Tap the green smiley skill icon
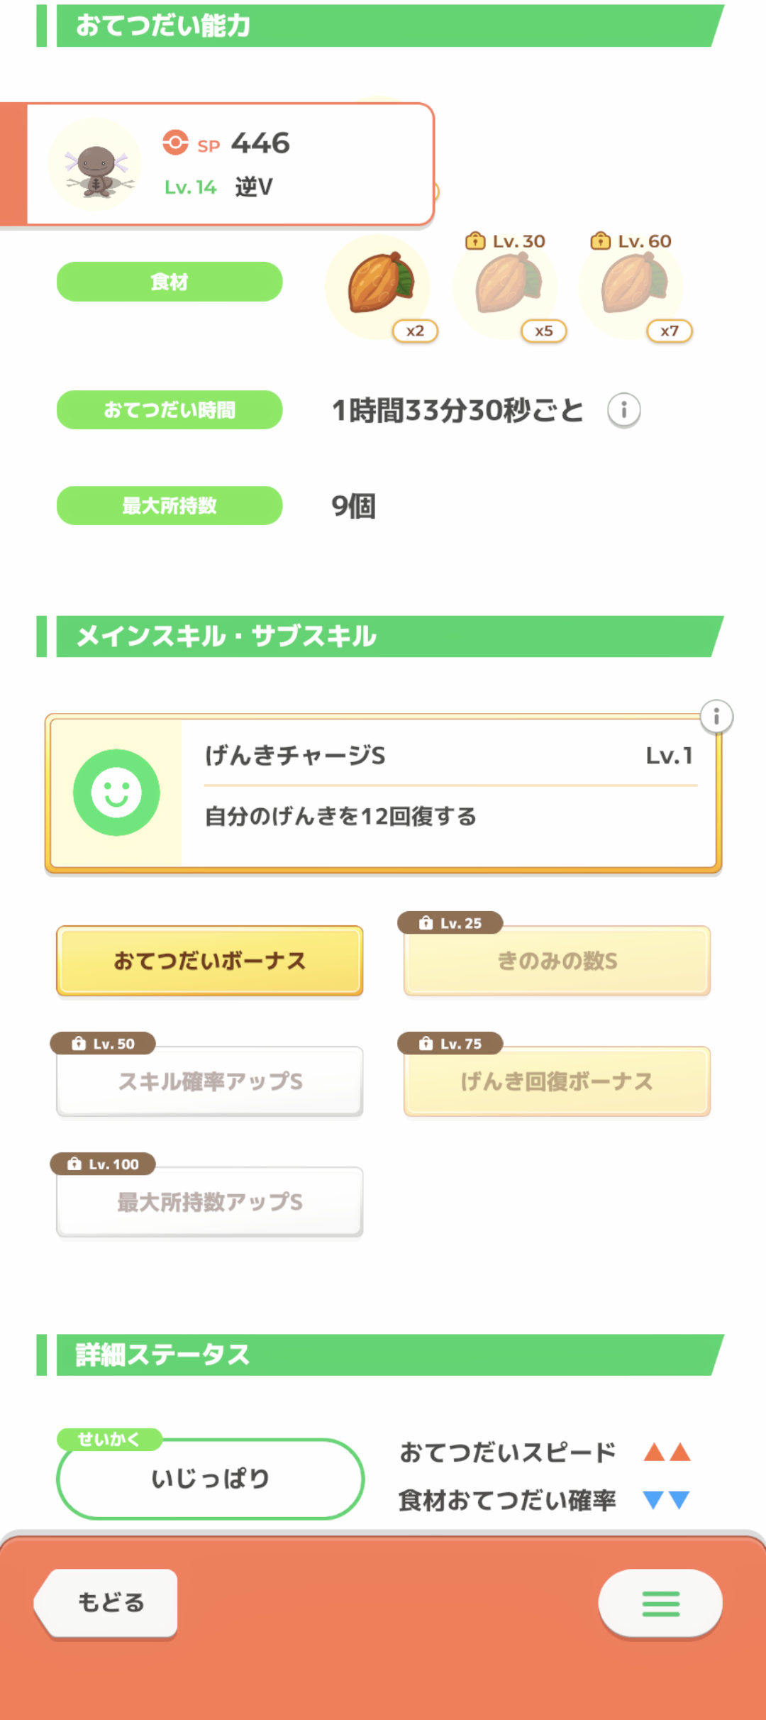Viewport: 766px width, 1720px height. coord(116,793)
